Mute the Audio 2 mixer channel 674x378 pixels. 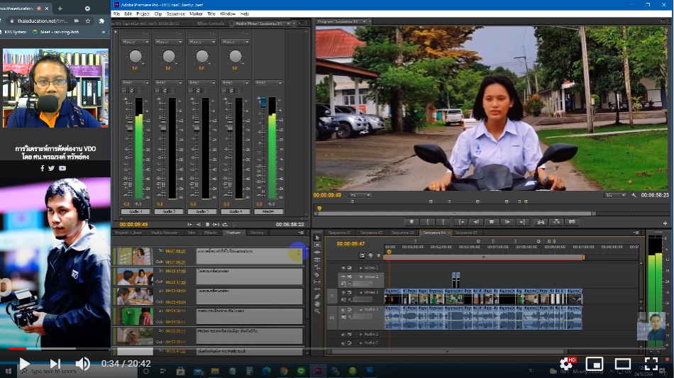click(x=158, y=91)
